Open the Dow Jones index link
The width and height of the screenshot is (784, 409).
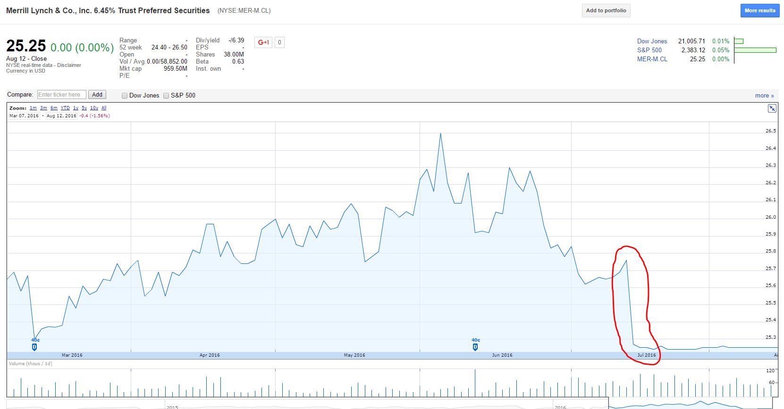tap(652, 41)
